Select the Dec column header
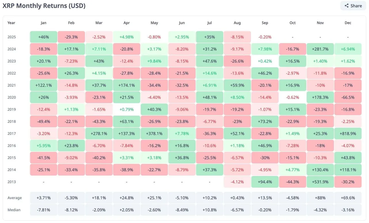369x223 pixels. click(348, 23)
